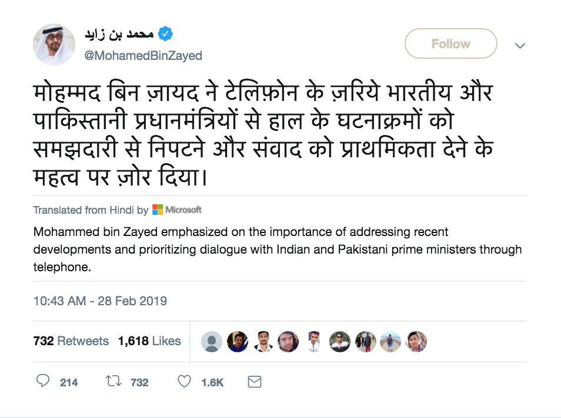Click the envelope direct message icon

coord(254,382)
